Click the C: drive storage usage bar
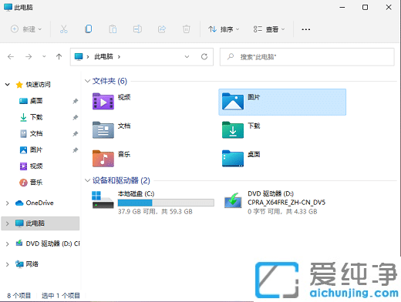The height and width of the screenshot is (302, 401). 166,203
